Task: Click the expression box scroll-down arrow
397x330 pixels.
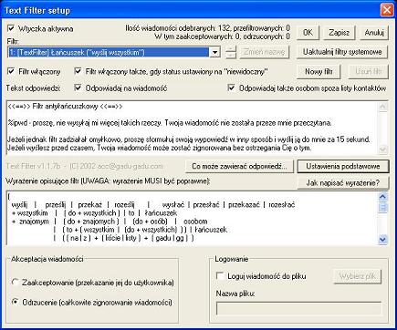Action: pos(382,240)
